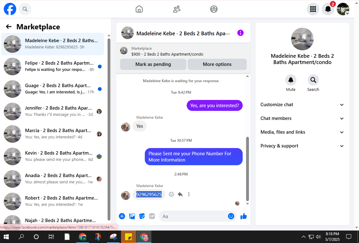
Task: Open the volume speaker tray icon
Action: point(318,237)
